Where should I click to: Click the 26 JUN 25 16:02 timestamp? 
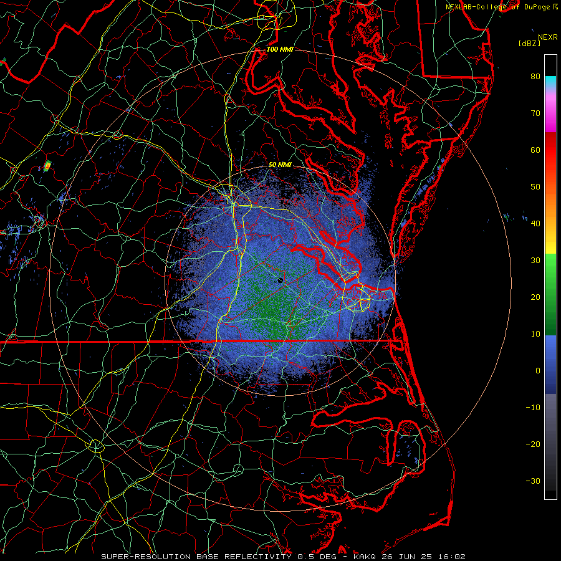(423, 557)
